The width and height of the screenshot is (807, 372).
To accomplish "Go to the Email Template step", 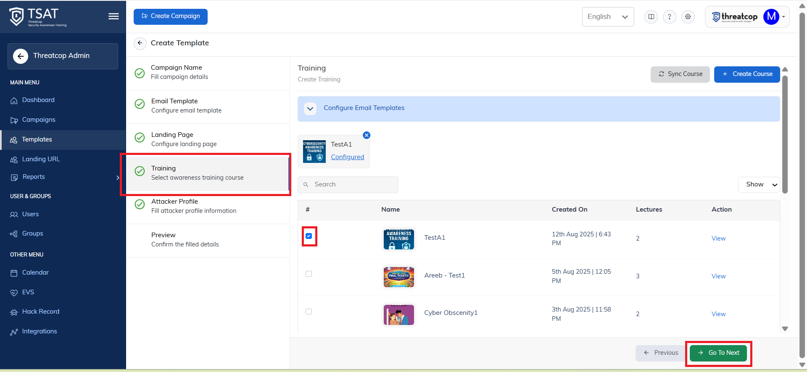I will point(208,107).
